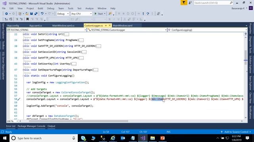Expand the collapsed SetSessionID method
This screenshot has width=254, height=142.
click(23, 52)
